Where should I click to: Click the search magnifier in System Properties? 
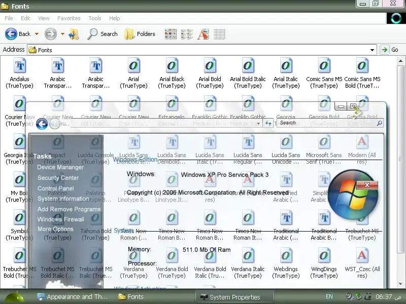(x=380, y=123)
